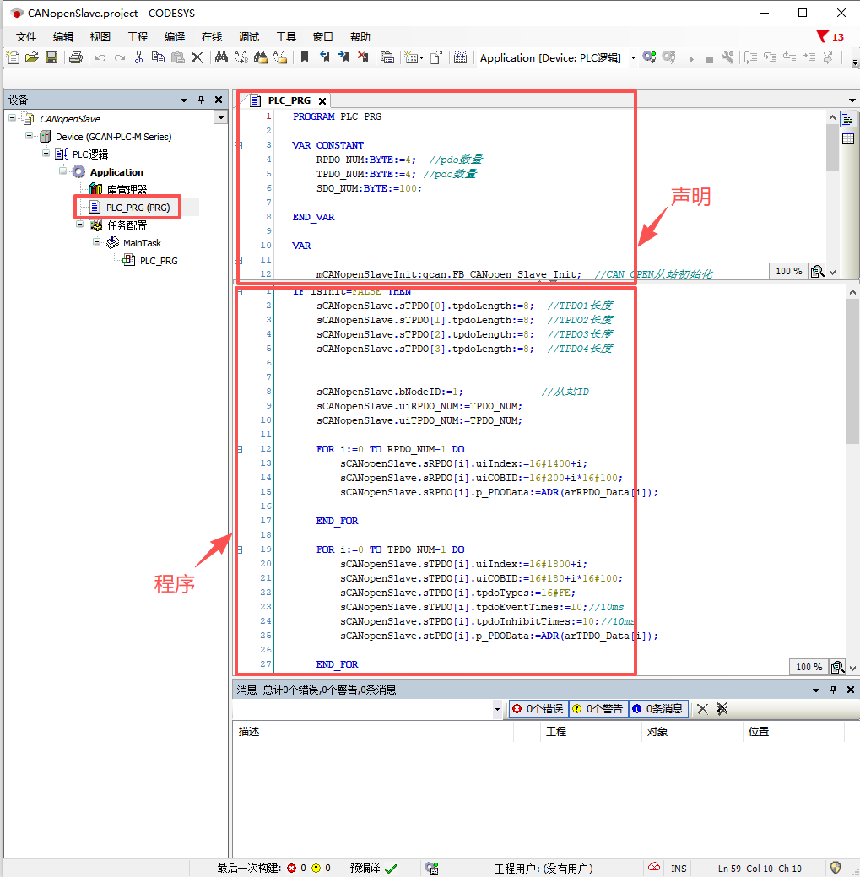Open the 调试 menu

[x=249, y=37]
